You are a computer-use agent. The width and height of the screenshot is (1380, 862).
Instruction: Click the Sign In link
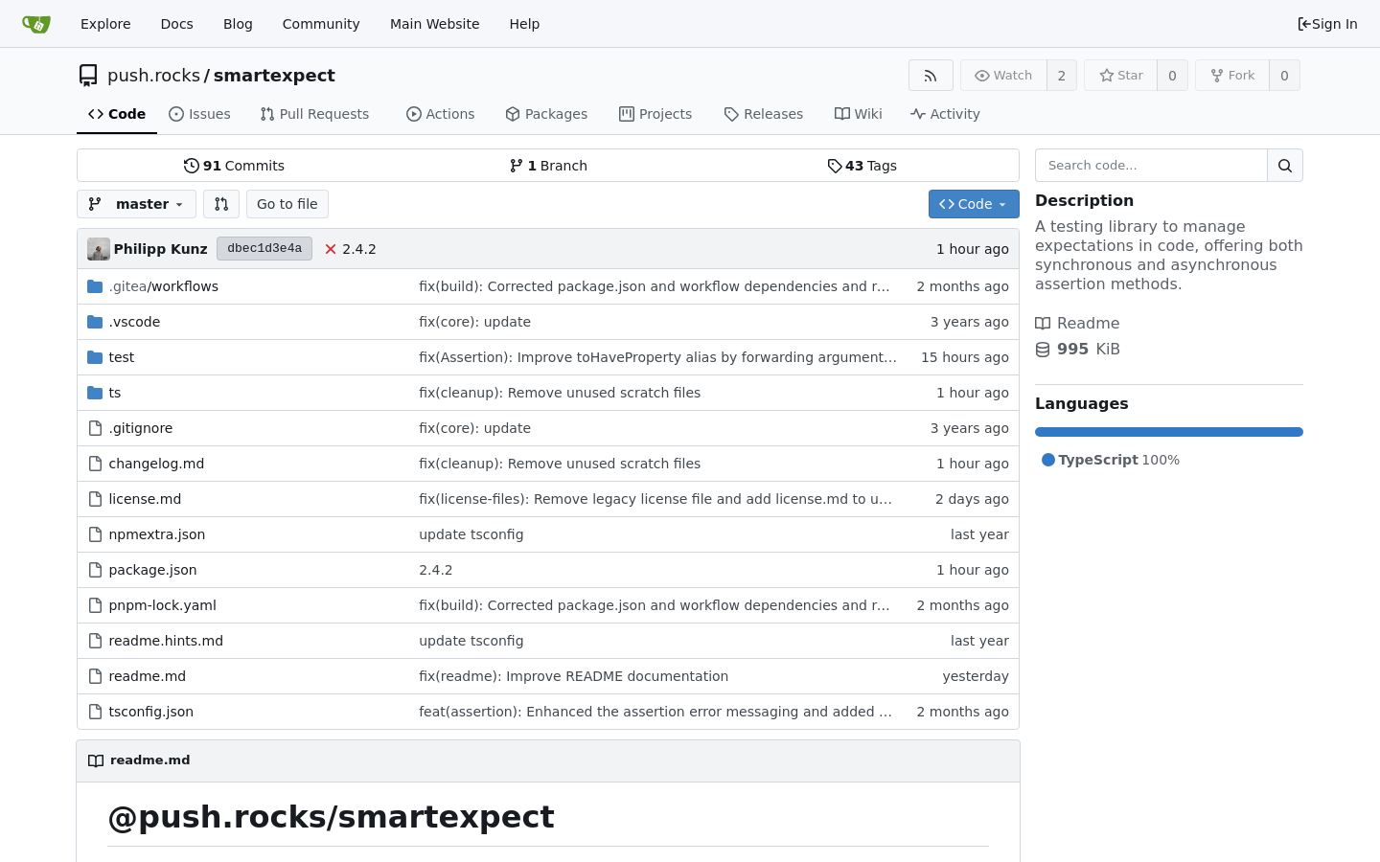tap(1327, 24)
